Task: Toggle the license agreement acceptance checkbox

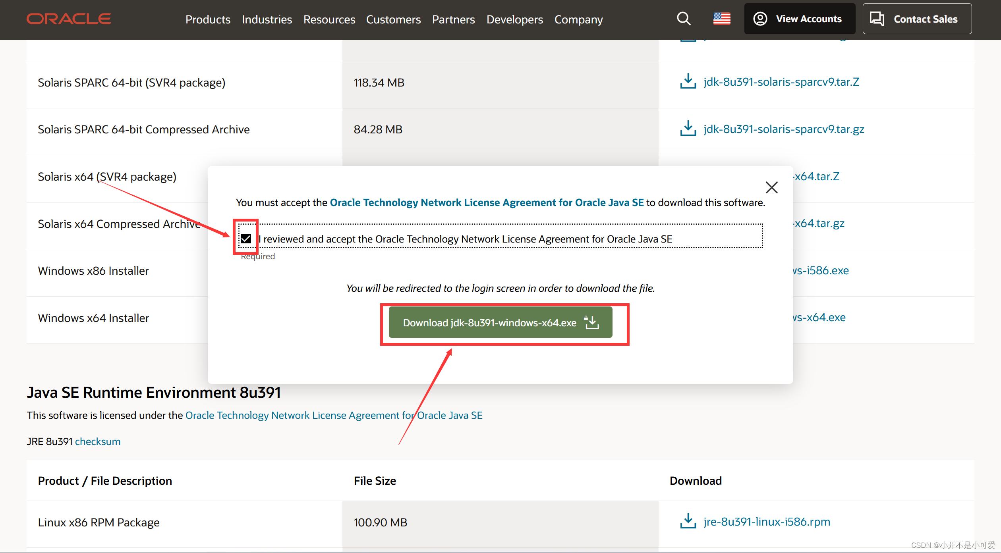Action: coord(246,239)
